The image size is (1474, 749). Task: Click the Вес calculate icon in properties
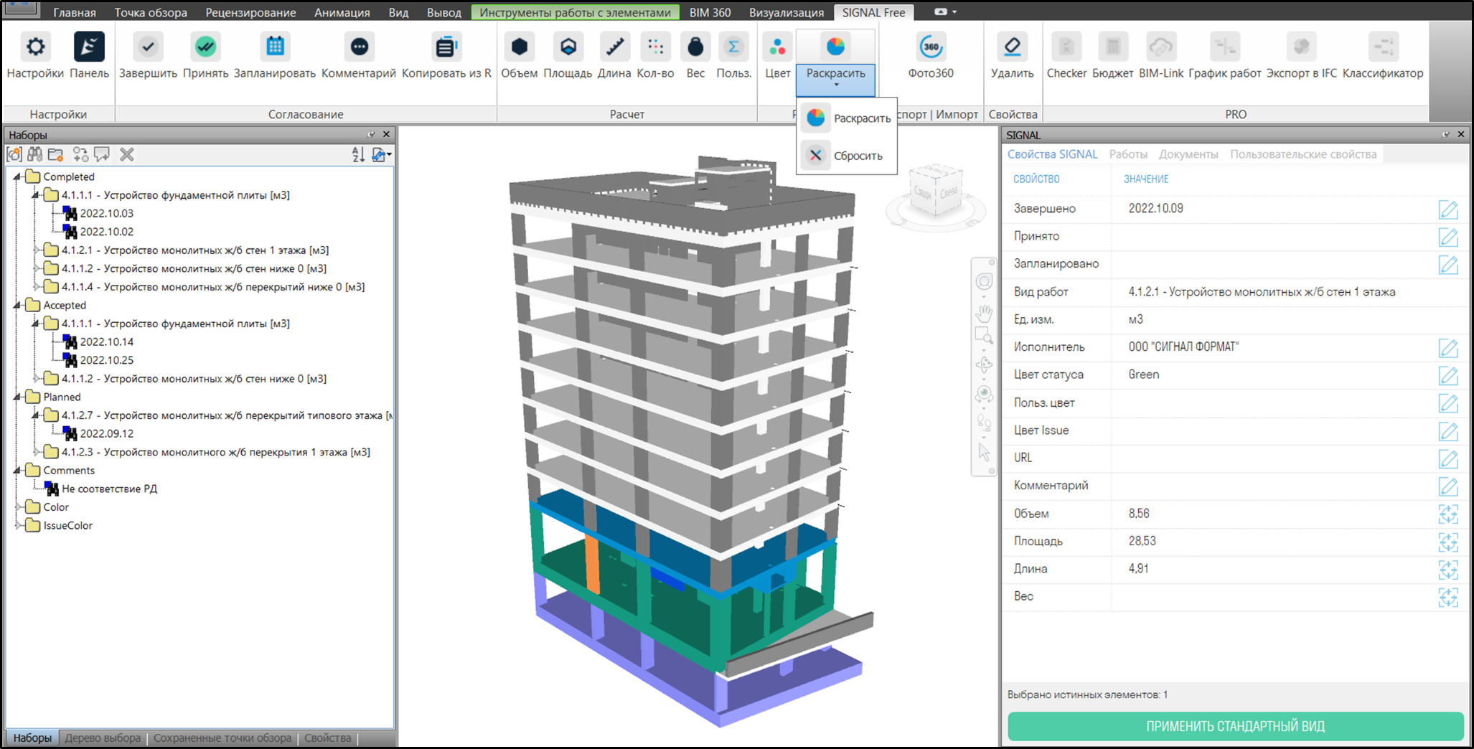[1448, 597]
